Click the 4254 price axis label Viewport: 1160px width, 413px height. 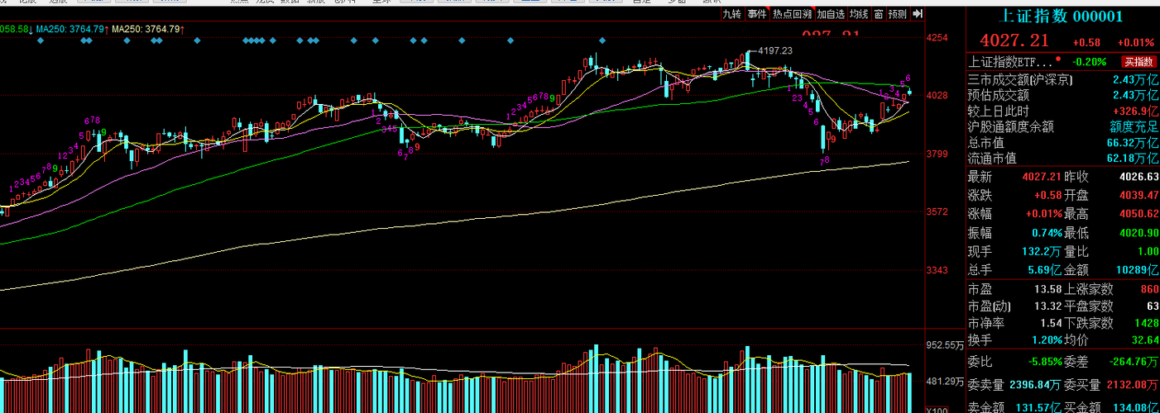[937, 37]
